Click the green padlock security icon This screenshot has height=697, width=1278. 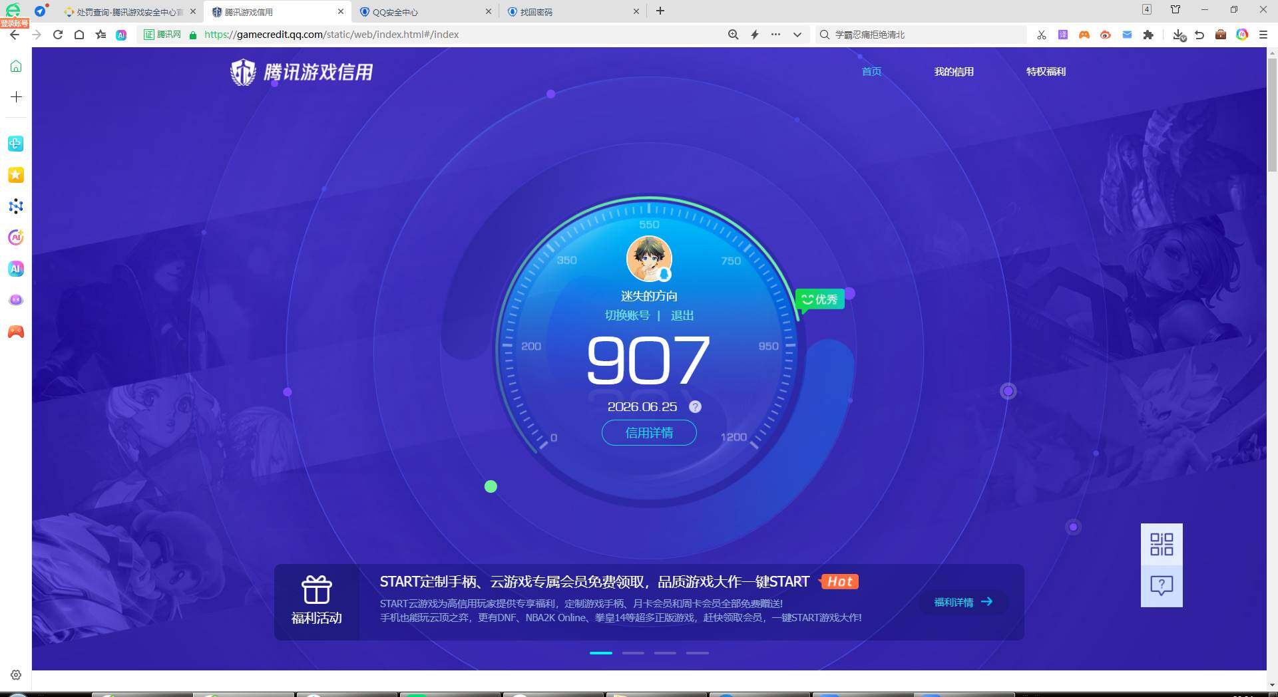[193, 35]
